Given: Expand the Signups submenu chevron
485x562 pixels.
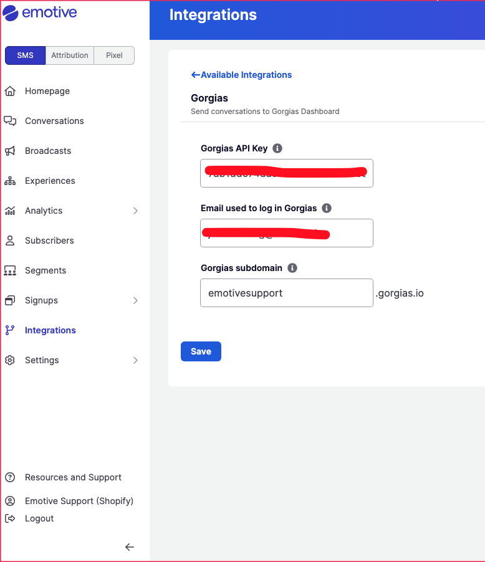Looking at the screenshot, I should (135, 300).
